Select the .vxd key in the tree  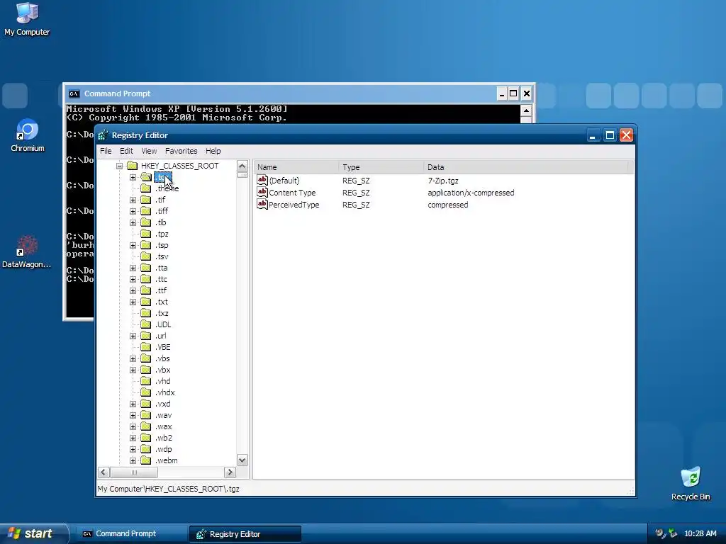[162, 404]
